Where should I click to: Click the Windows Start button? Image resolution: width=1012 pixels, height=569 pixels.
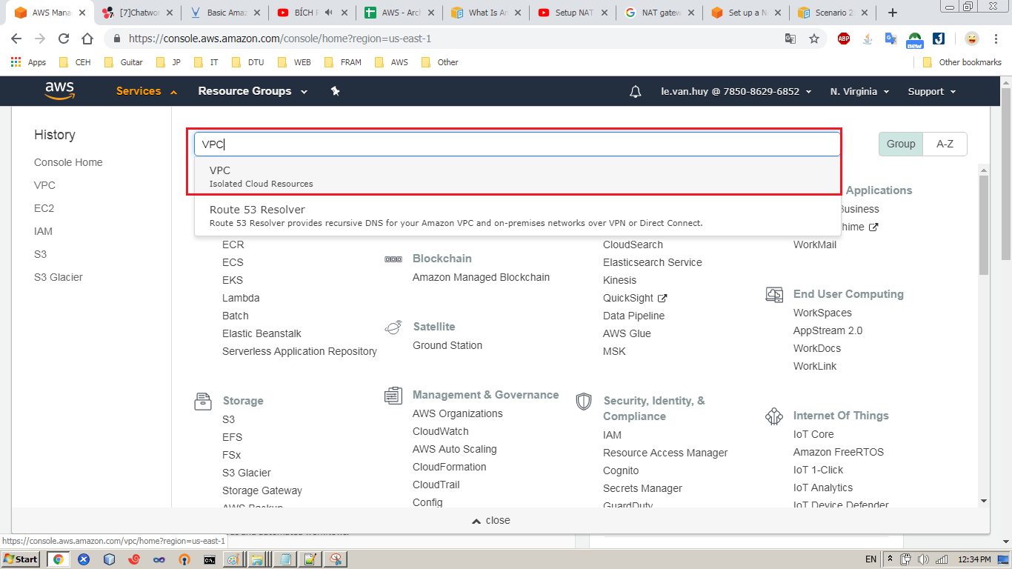[21, 559]
